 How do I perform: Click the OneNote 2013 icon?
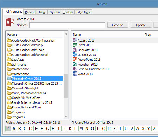pos(75,50)
